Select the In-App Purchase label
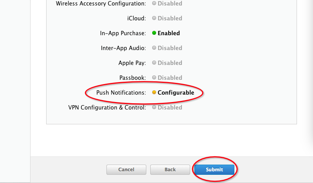The image size is (313, 183). (x=123, y=33)
